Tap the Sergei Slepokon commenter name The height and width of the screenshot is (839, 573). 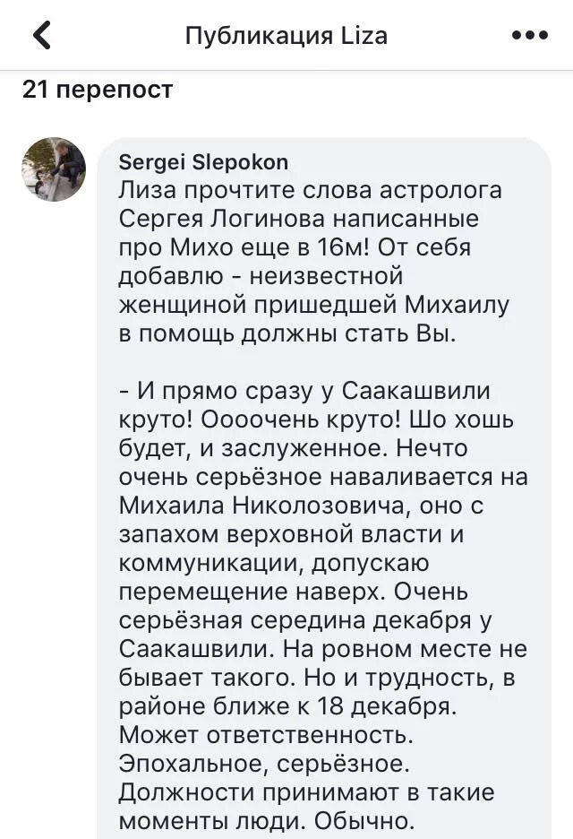203,162
